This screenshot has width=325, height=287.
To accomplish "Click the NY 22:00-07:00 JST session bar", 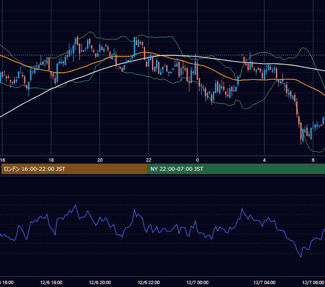I will tap(236, 169).
